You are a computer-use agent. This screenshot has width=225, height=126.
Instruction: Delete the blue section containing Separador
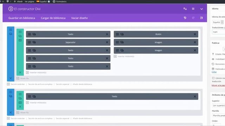pyautogui.click(x=11, y=78)
